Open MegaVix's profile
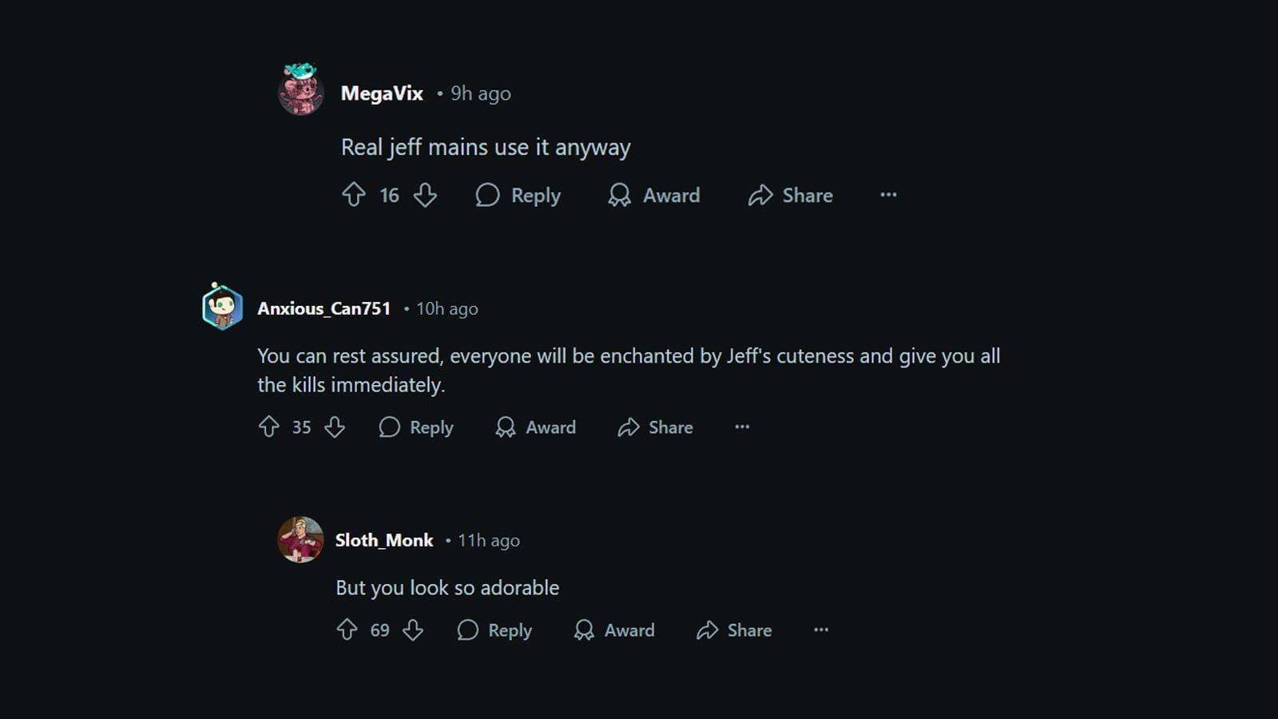This screenshot has width=1278, height=719. pos(381,93)
